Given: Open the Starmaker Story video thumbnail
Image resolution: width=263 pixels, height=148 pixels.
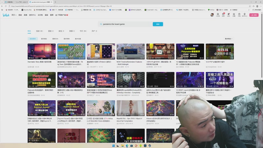Looking at the screenshot, I should [42, 52].
